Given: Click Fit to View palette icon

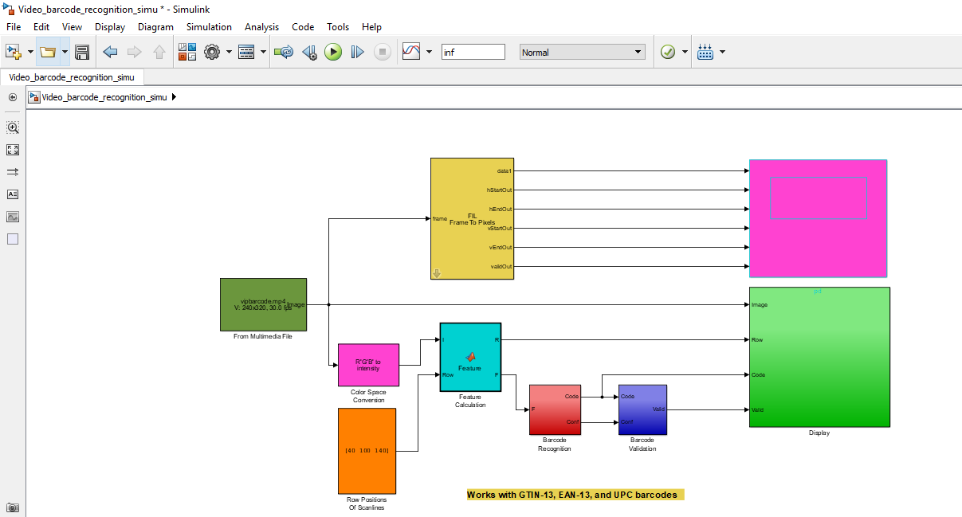Looking at the screenshot, I should pyautogui.click(x=13, y=150).
